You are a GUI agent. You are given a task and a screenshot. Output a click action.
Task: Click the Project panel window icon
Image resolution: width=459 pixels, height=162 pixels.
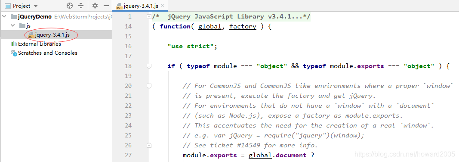8,6
